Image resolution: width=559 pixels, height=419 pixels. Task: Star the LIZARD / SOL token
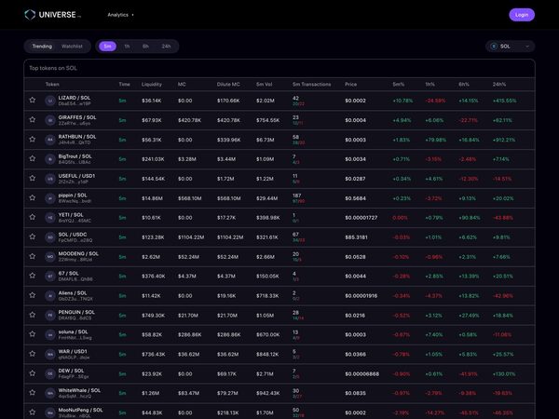[33, 101]
